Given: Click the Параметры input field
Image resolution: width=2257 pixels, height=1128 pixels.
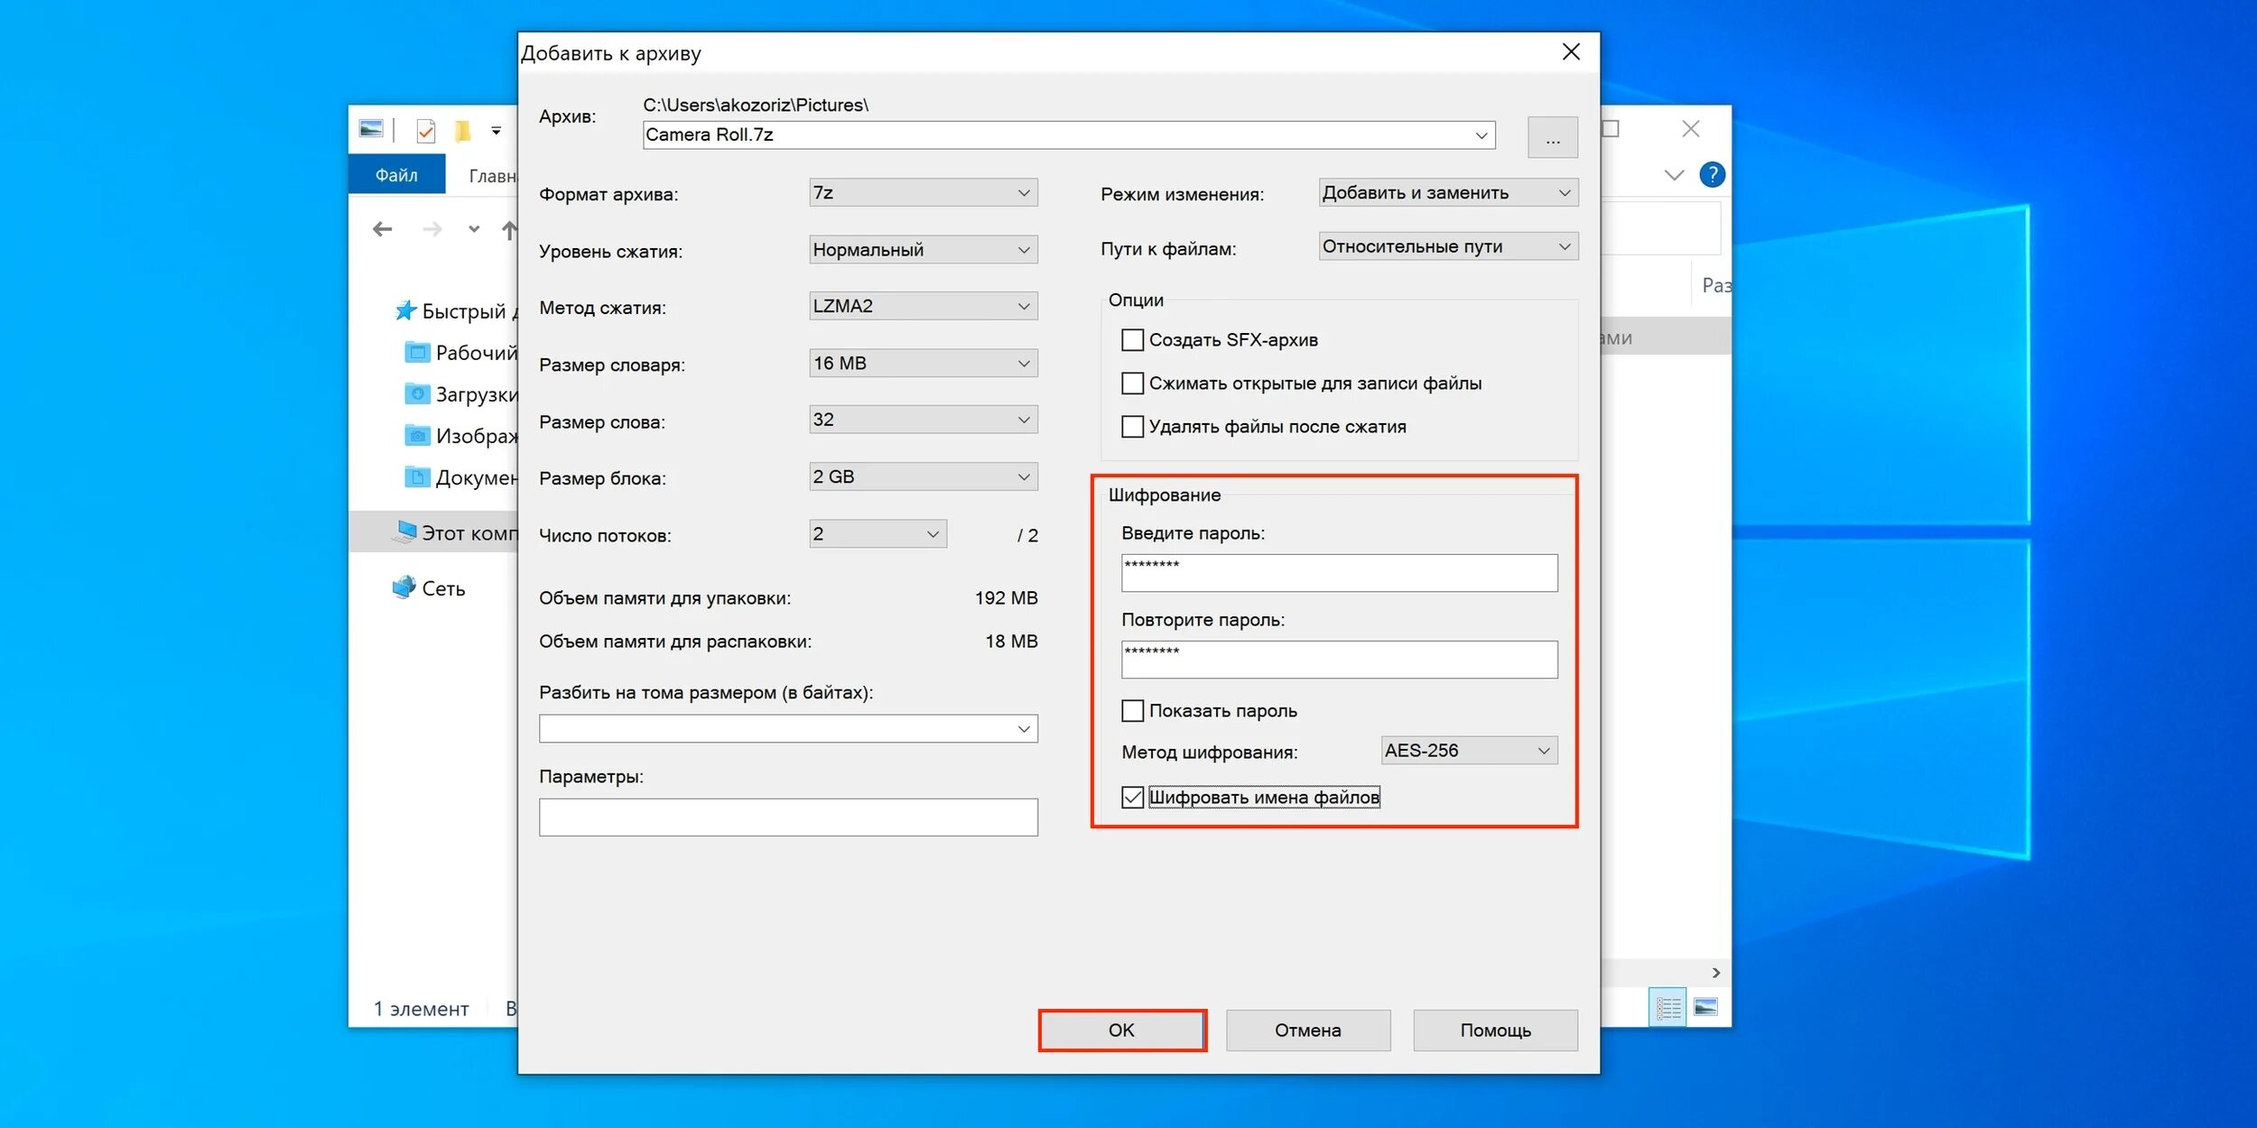Looking at the screenshot, I should pos(788,817).
